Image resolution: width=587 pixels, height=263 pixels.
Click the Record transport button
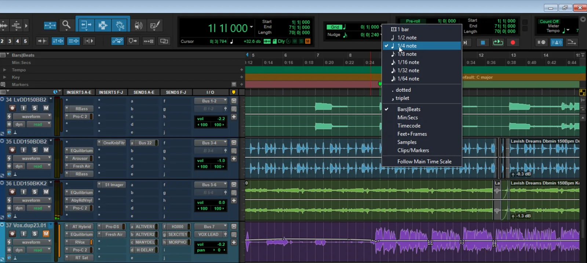(x=513, y=43)
